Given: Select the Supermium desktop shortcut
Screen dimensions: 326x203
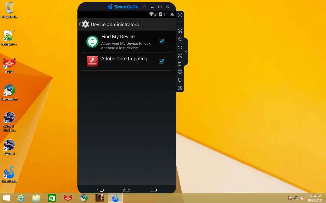Looking at the screenshot, I should click(x=9, y=93).
